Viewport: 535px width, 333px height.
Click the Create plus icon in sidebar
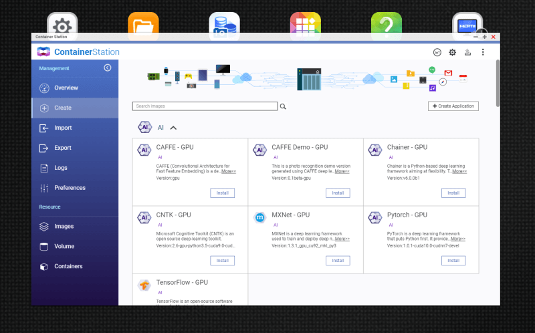[x=44, y=108]
